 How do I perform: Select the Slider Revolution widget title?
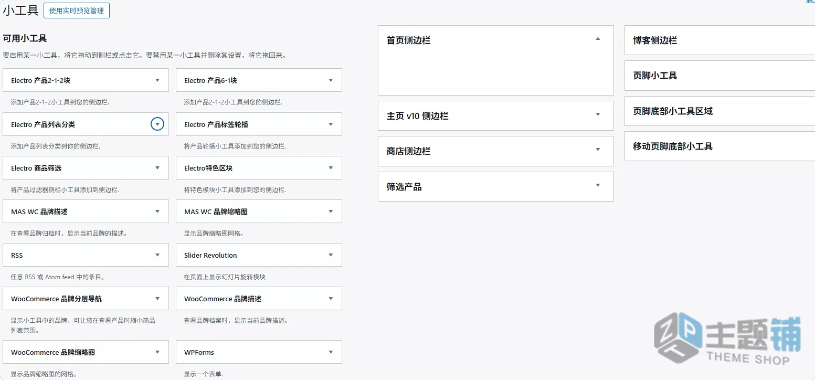tap(210, 255)
